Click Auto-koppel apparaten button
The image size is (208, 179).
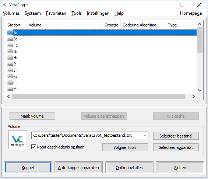78,168
